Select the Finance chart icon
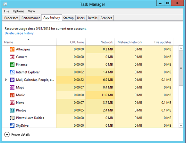The image size is (186, 143). pyautogui.click(x=12, y=64)
